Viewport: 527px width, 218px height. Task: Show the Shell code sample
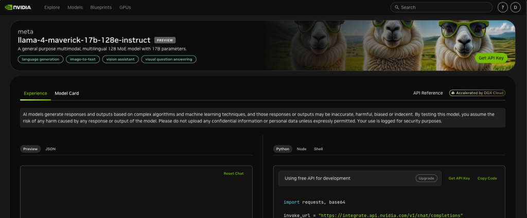(319, 149)
